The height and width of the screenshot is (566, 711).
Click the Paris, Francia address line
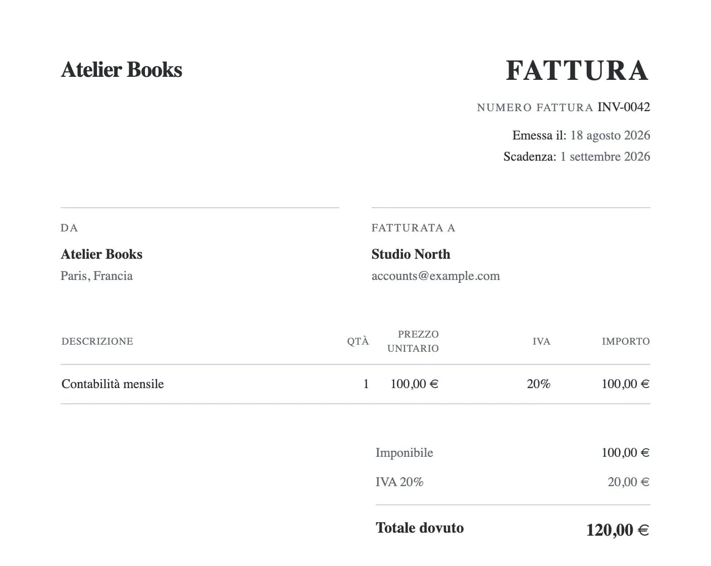[97, 276]
